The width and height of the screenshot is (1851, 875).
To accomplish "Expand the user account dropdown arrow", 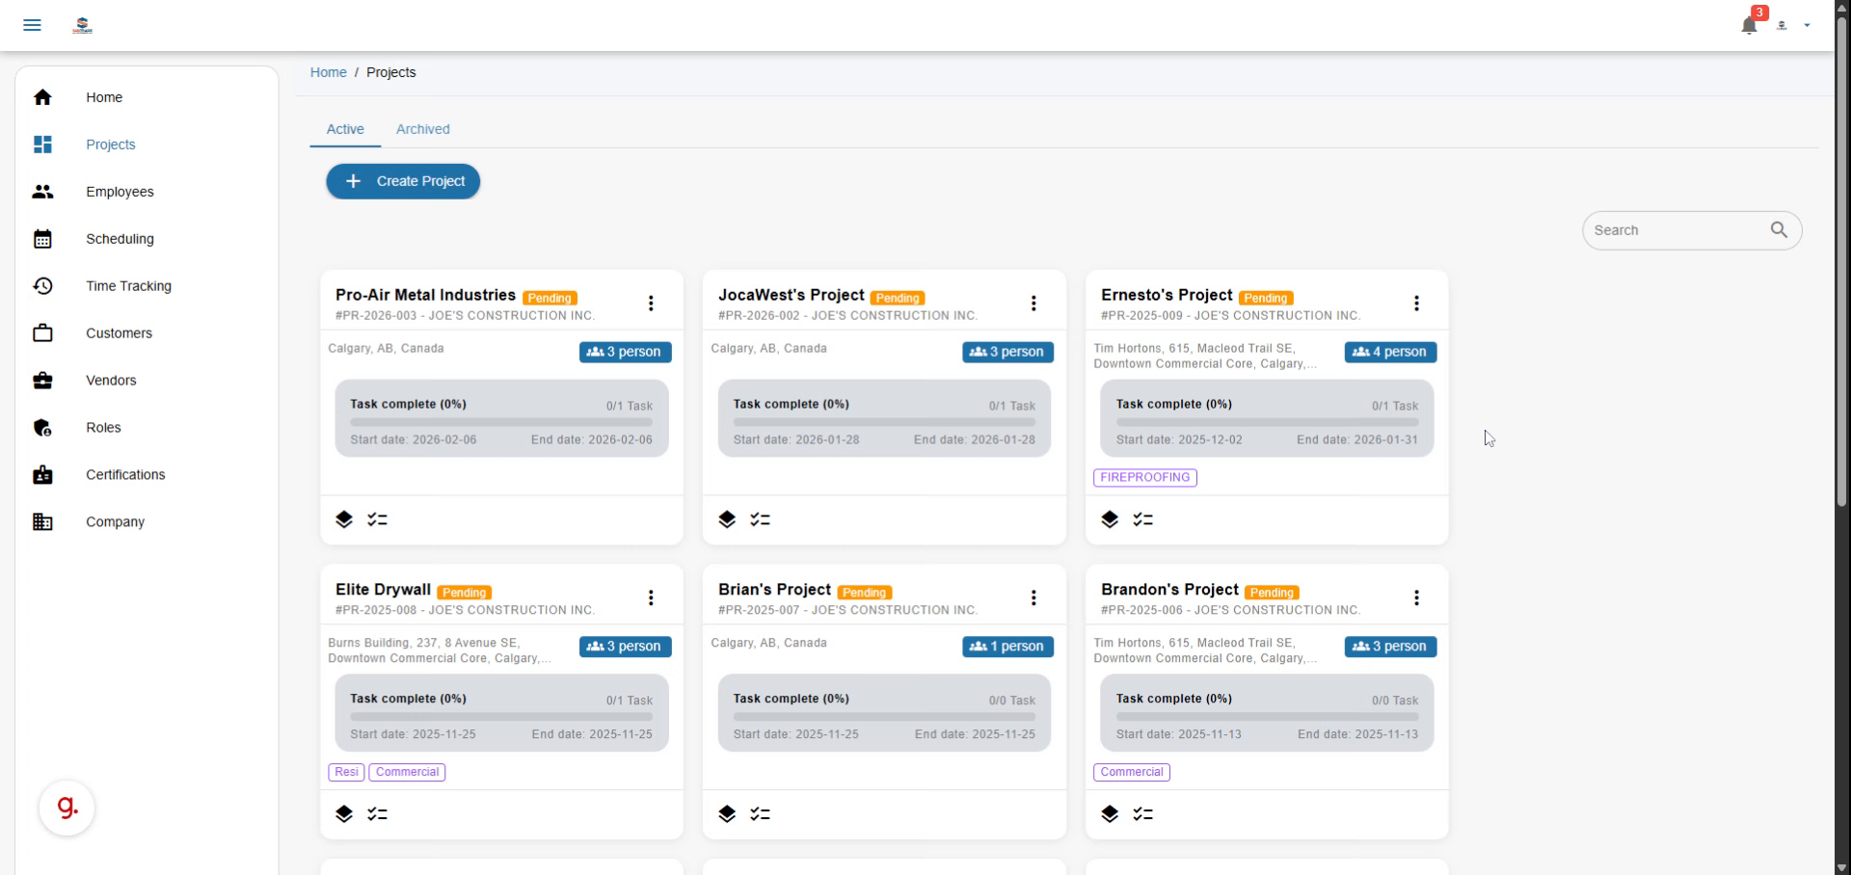I will 1807,26.
